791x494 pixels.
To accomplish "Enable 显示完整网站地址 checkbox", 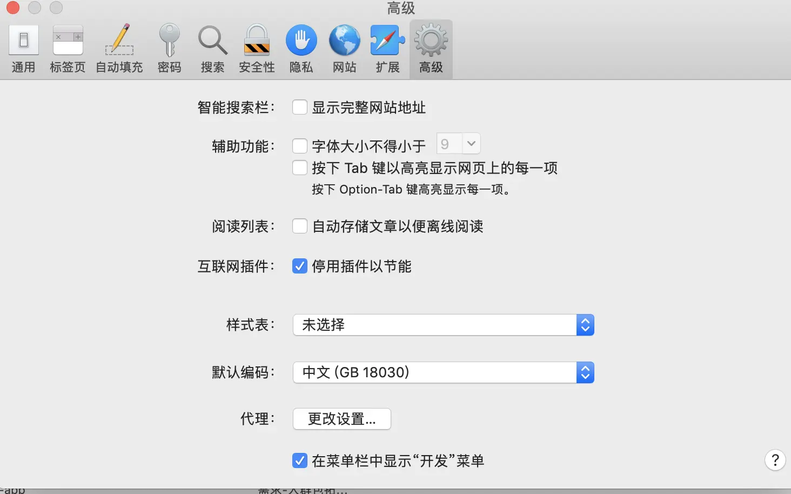I will tap(300, 107).
